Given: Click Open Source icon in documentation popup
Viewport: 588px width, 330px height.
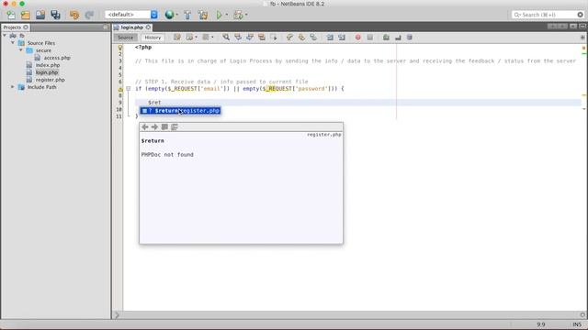Looking at the screenshot, I should pyautogui.click(x=175, y=126).
